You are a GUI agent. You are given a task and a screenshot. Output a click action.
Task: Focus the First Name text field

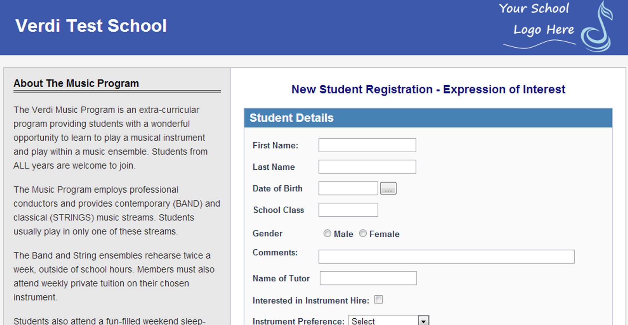[367, 145]
